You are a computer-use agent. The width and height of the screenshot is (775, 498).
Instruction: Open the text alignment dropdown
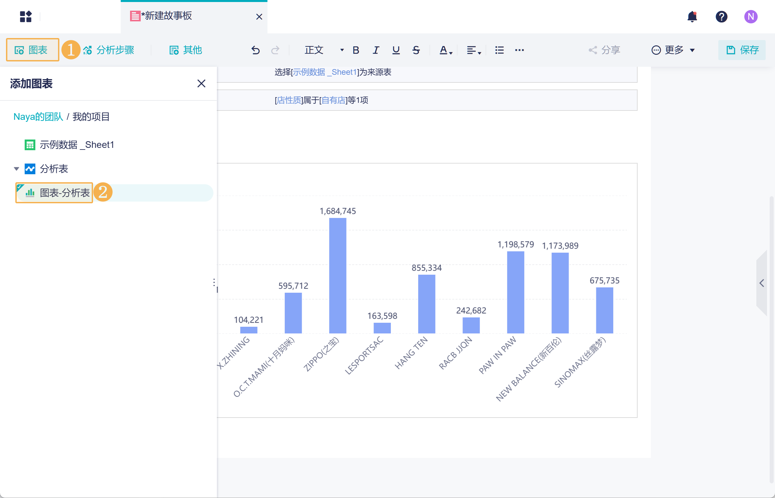coord(474,50)
